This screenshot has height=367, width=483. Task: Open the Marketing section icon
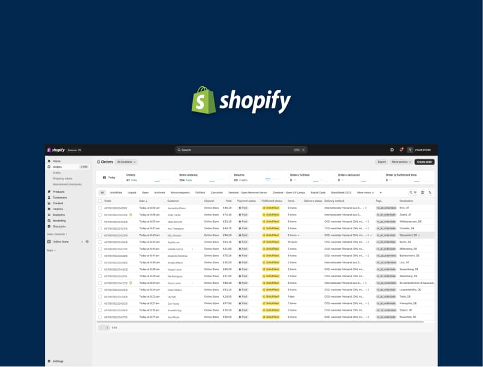49,220
